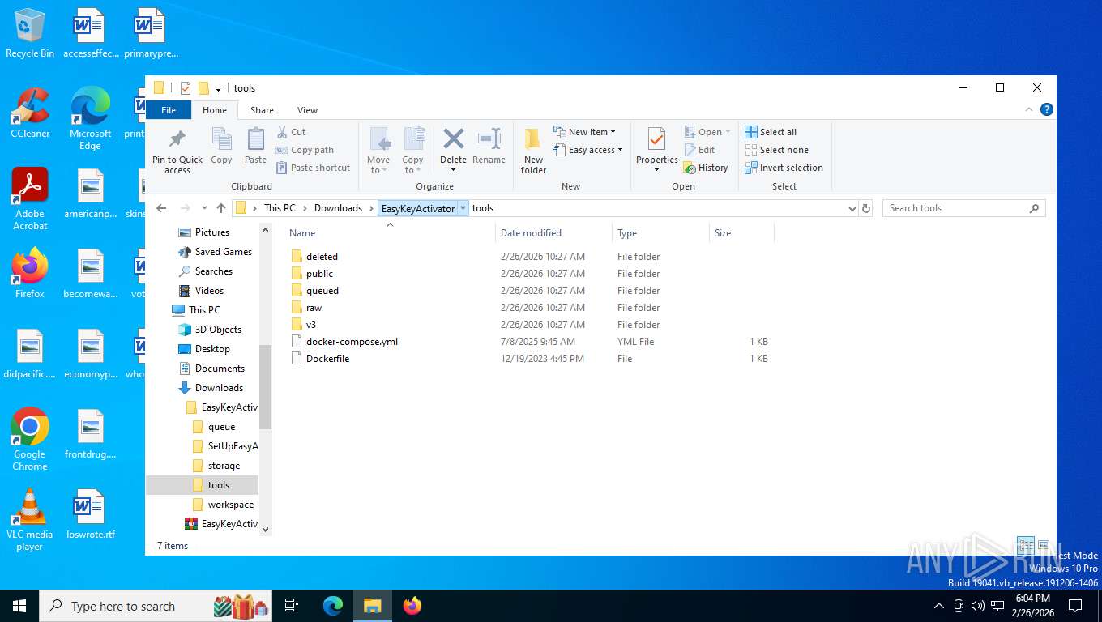Click the Open ribbon command
This screenshot has height=622, width=1102.
click(x=707, y=132)
